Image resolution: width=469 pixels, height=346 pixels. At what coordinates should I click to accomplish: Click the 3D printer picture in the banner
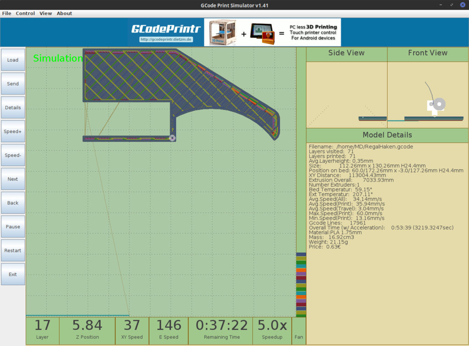tap(220, 33)
